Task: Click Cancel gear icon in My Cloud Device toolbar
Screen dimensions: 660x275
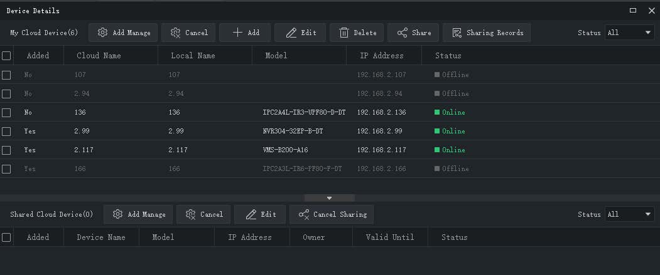Action: click(176, 33)
